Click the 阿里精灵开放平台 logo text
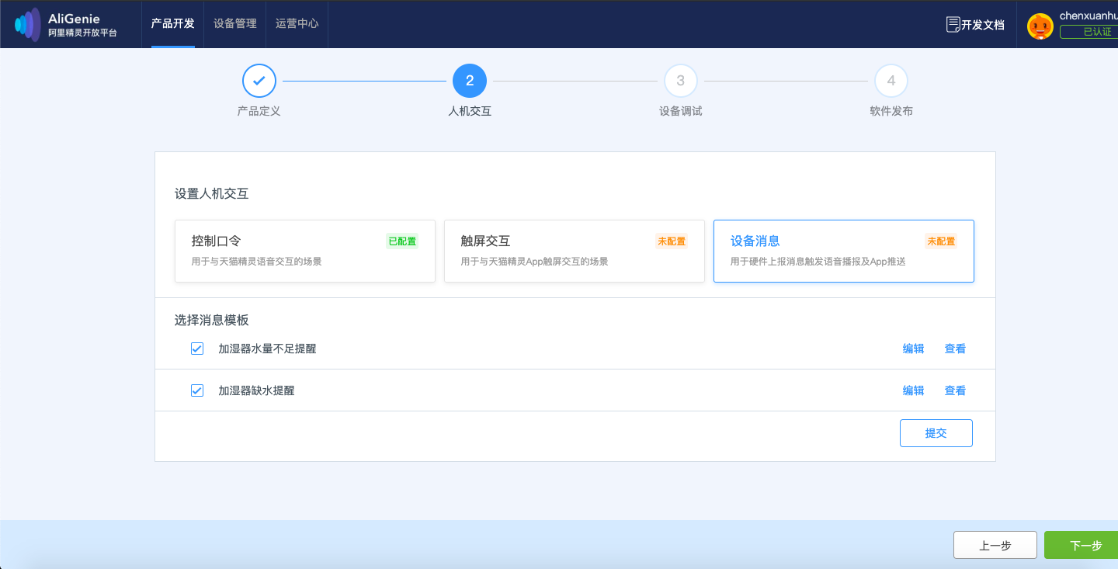The image size is (1118, 569). coord(82,33)
